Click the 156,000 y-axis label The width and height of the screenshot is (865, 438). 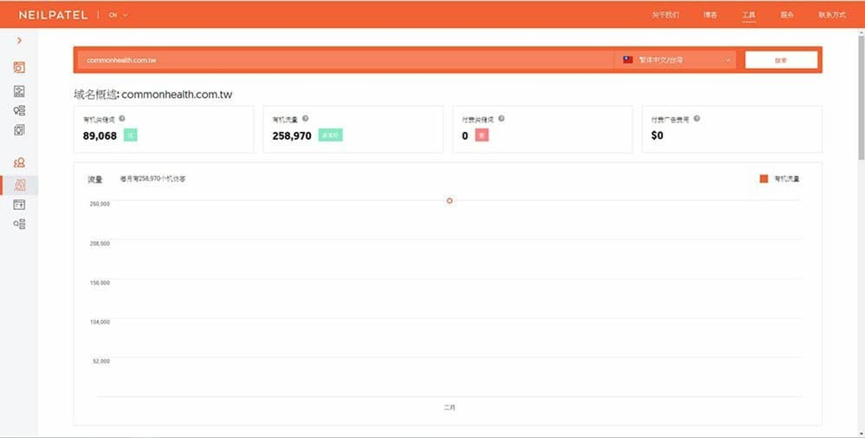point(100,283)
